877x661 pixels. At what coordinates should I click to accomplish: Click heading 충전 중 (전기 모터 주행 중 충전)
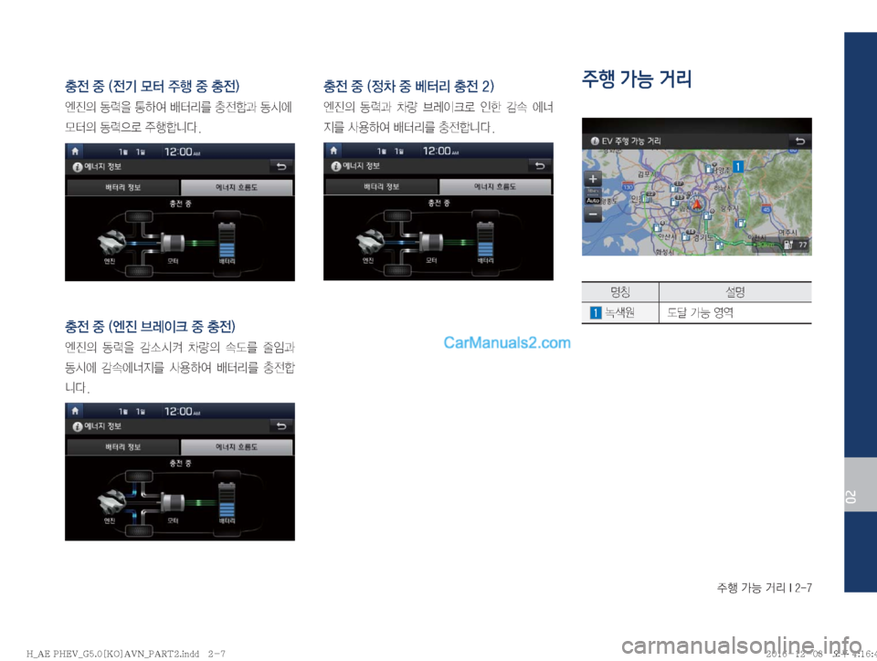pyautogui.click(x=153, y=86)
